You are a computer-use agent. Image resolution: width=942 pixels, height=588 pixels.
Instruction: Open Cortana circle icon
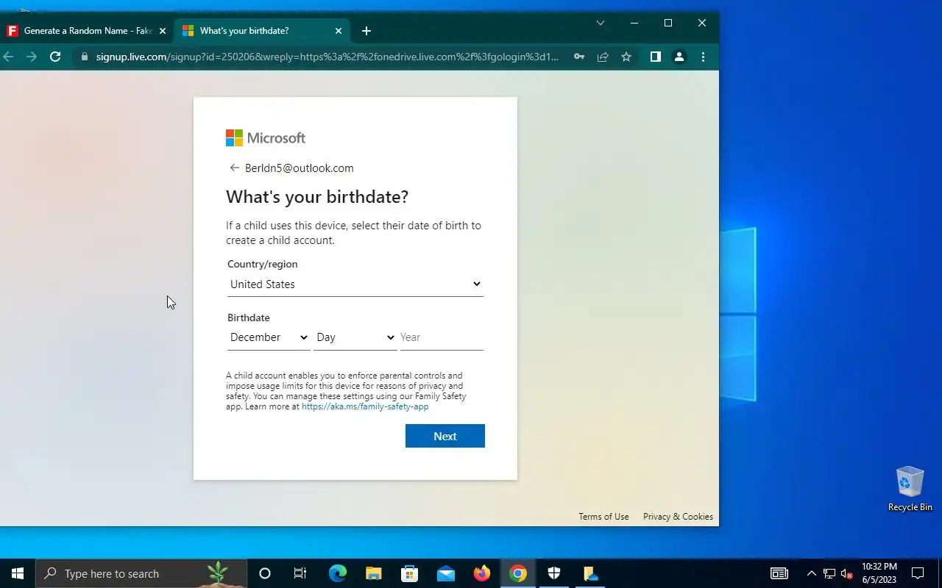point(265,573)
